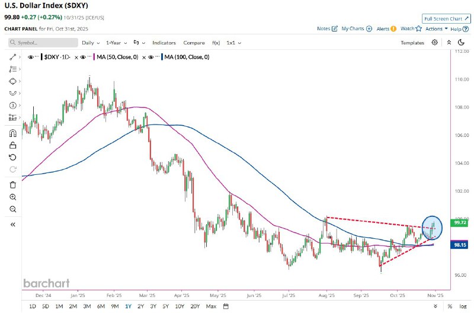Select the 20Y range
Screen dimensions: 474x313
coord(196,306)
